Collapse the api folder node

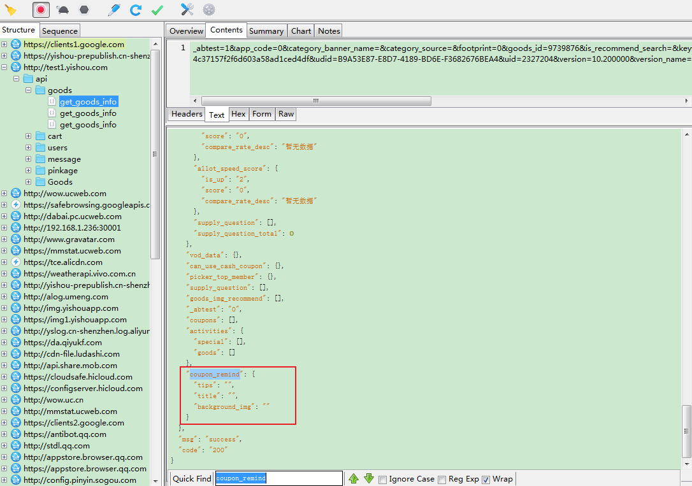coord(17,78)
